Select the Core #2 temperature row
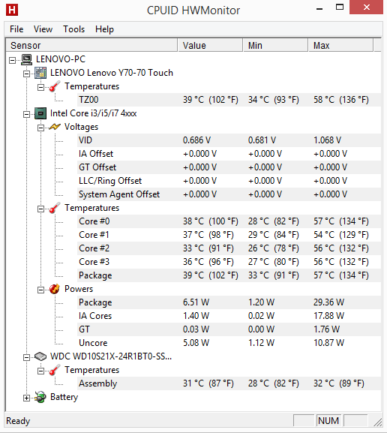387x433 pixels. (x=229, y=248)
